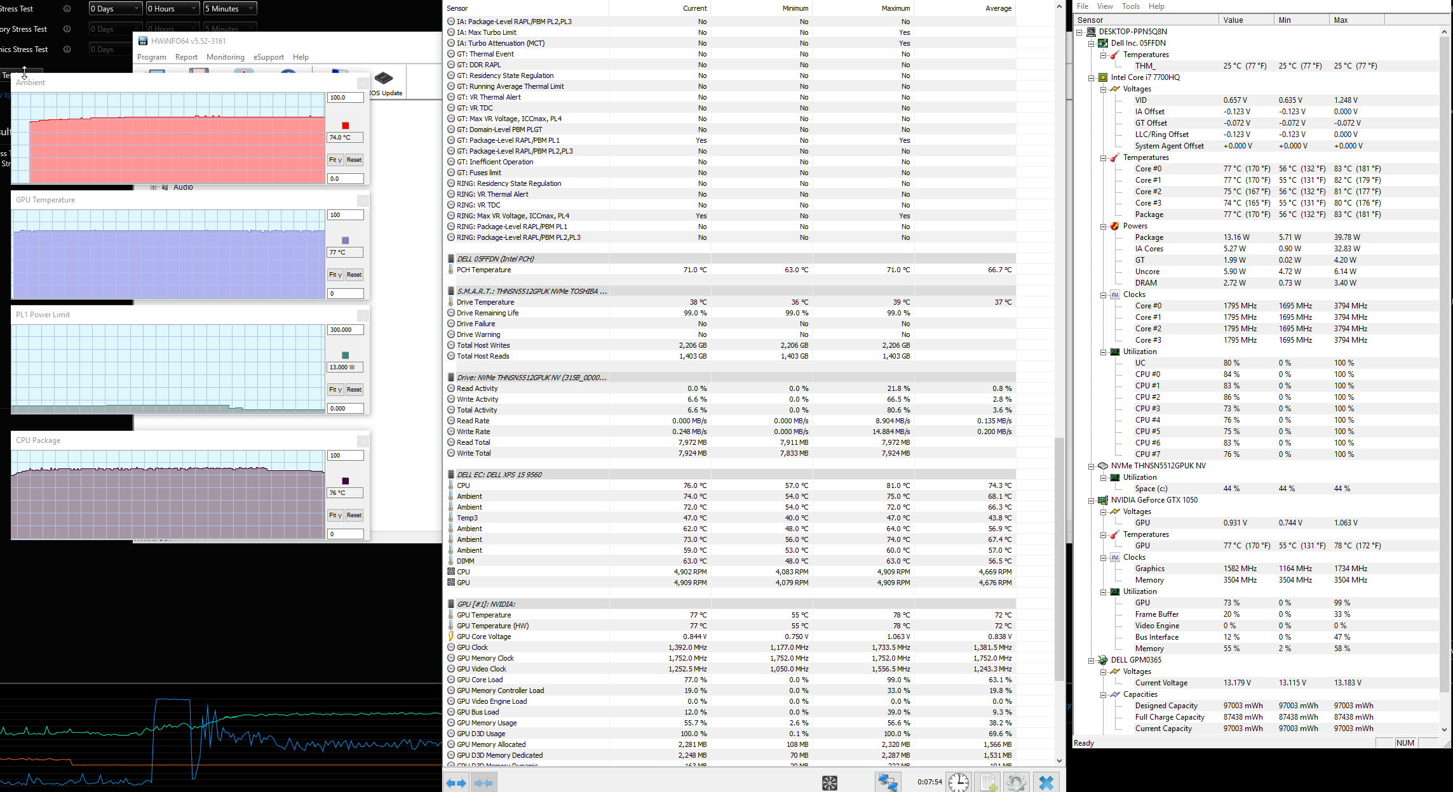
Task: Click the NVMe THNSN5512GPUK drive icon in HWMonitor
Action: 1103,466
